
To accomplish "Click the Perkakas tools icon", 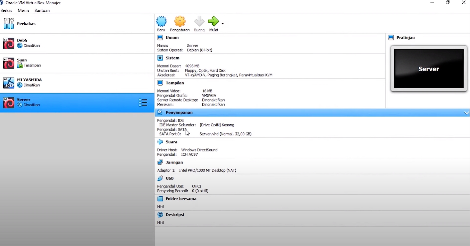I will coord(9,23).
